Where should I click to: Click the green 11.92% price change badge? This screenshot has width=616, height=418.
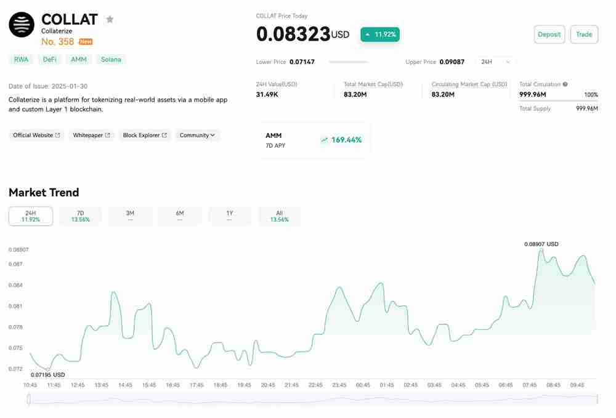pos(380,34)
